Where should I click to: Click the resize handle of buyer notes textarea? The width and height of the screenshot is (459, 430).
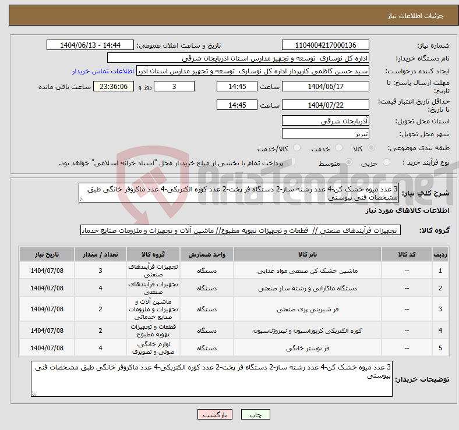pos(34,394)
